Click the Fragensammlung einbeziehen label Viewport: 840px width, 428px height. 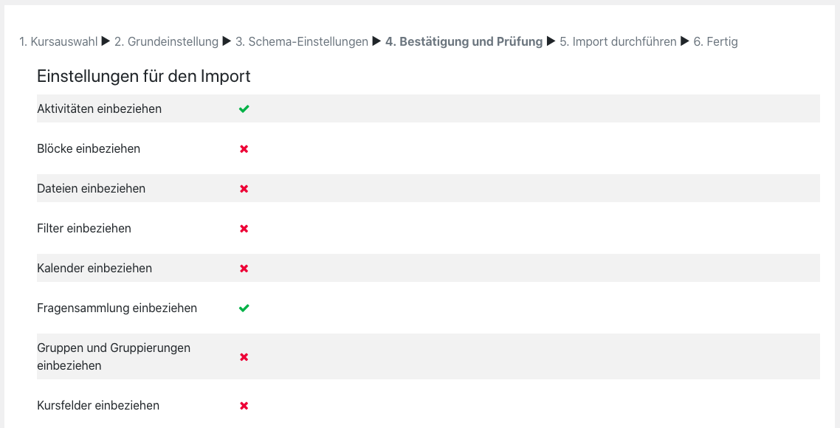point(117,308)
